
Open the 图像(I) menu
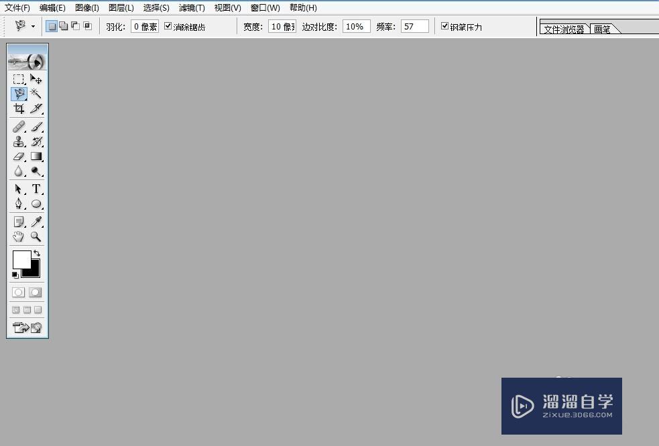[x=87, y=8]
